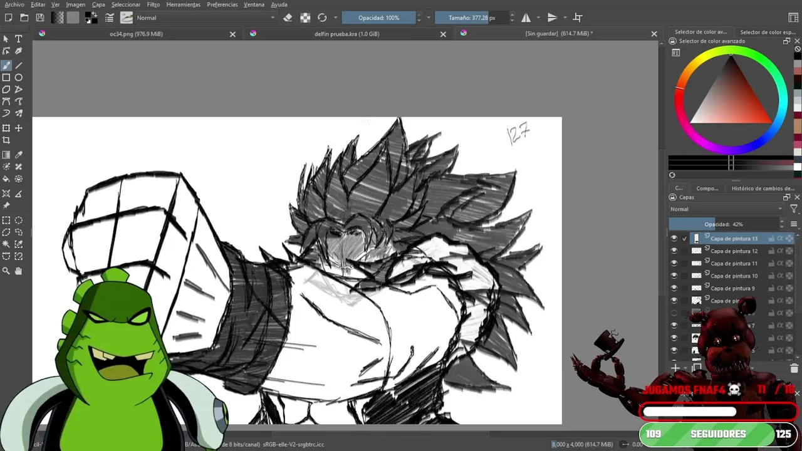Open the Archivo menu
Image resolution: width=802 pixels, height=451 pixels.
coord(14,4)
